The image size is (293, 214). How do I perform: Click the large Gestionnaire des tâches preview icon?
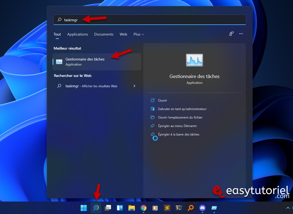(x=194, y=60)
